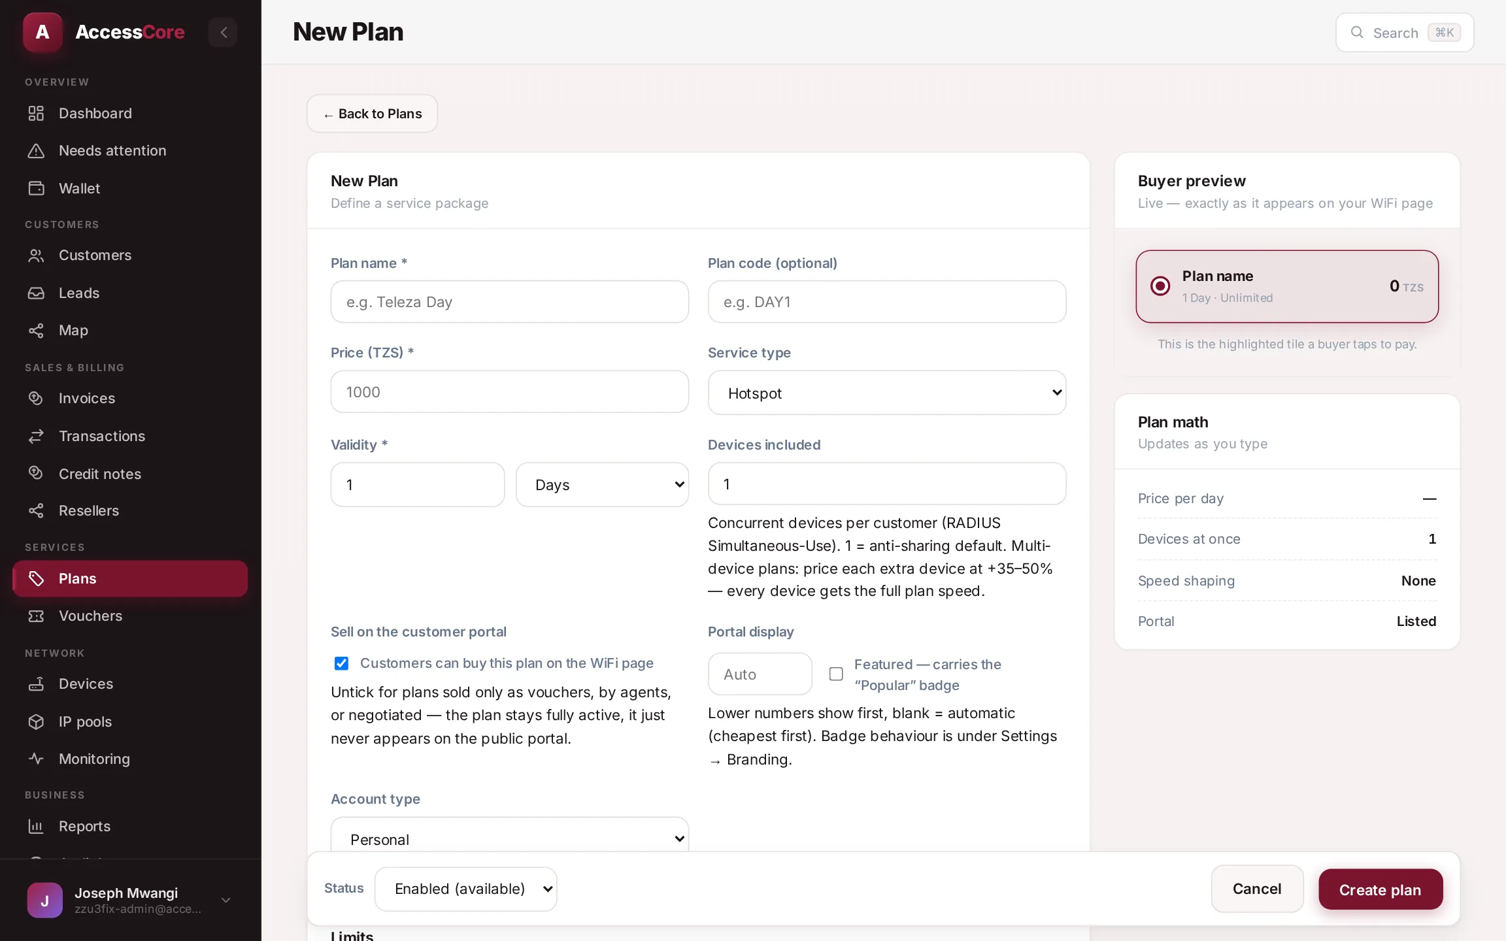Viewport: 1506px width, 941px height.
Task: Click the 'Price per day' row label
Action: (x=1180, y=499)
